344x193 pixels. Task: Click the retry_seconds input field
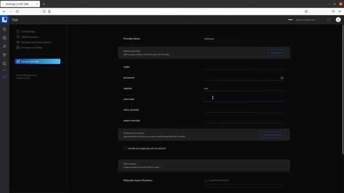pos(245,109)
